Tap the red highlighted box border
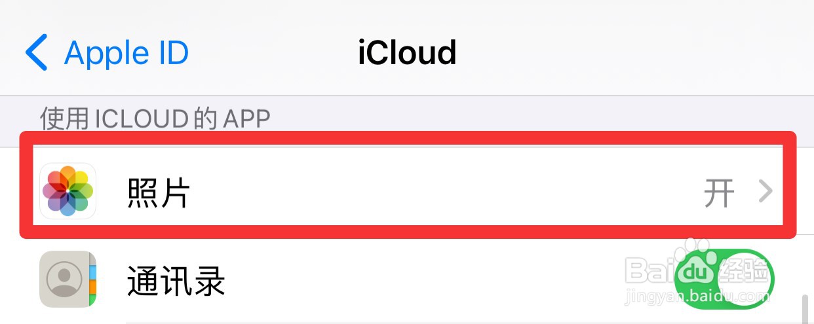Screen dimensions: 814x324 click(408, 137)
